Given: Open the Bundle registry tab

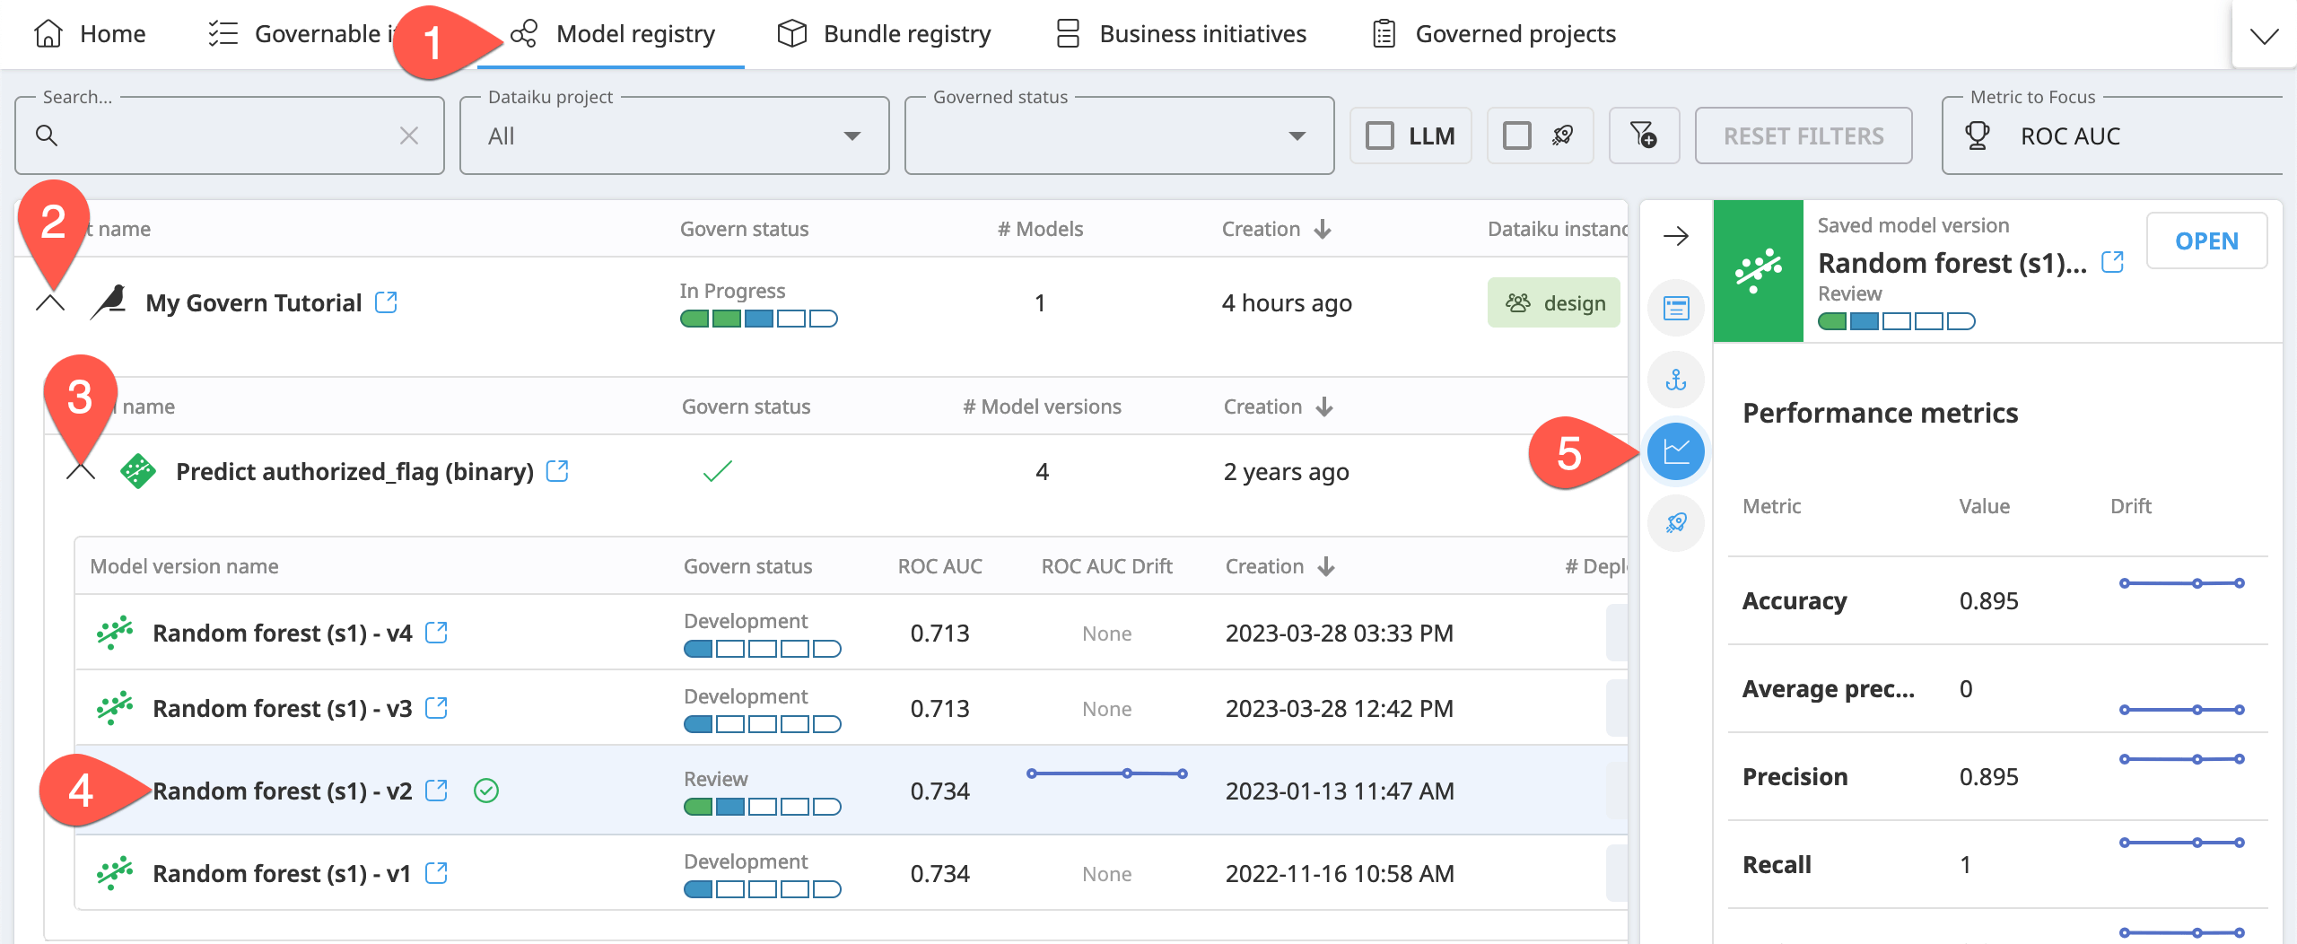Looking at the screenshot, I should [x=885, y=34].
